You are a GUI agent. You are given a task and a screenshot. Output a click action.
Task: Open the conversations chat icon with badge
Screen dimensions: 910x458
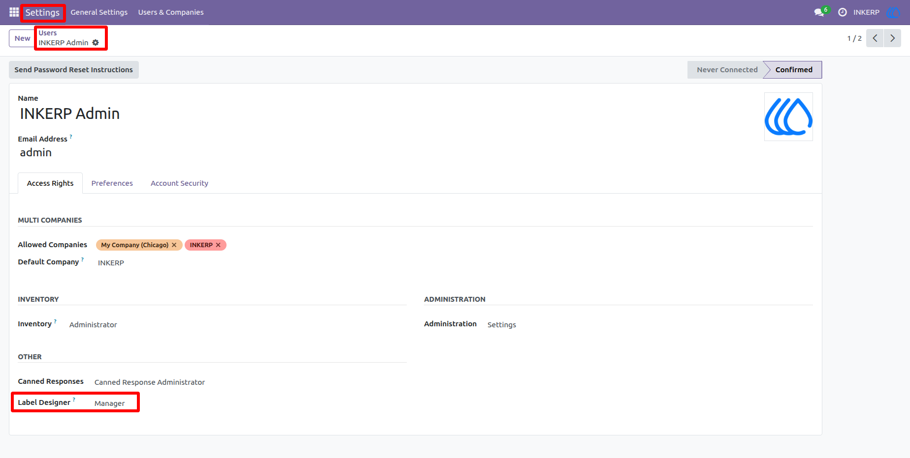point(820,12)
